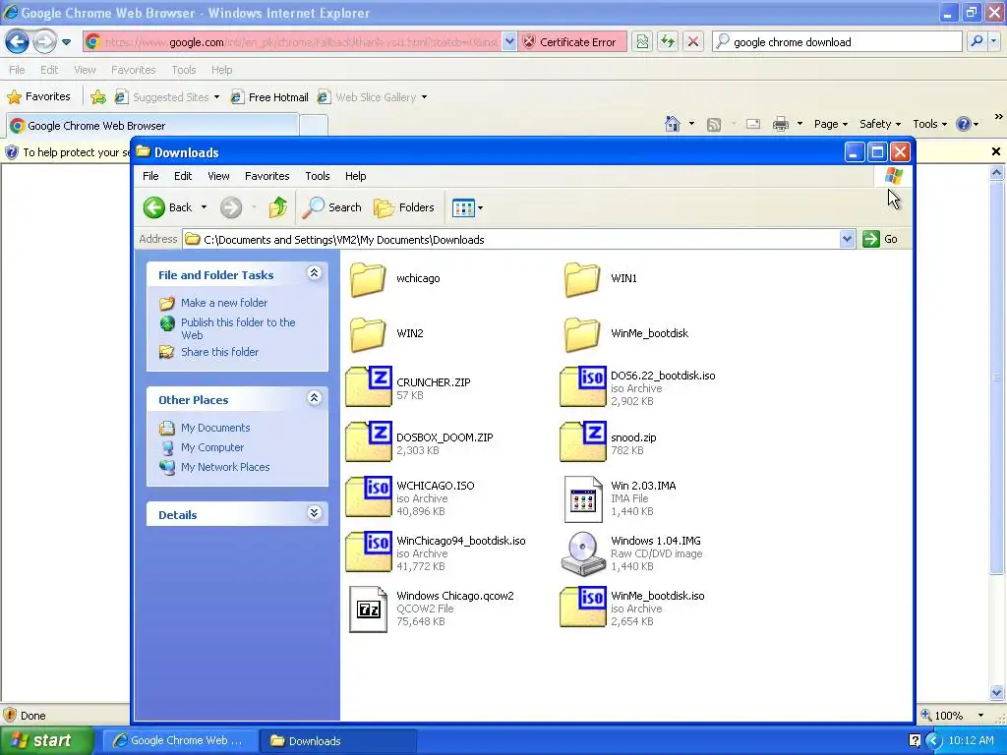This screenshot has height=755, width=1007.
Task: Go to My Documents in Other Places
Action: coord(215,428)
